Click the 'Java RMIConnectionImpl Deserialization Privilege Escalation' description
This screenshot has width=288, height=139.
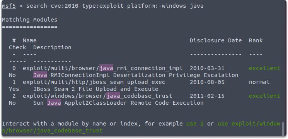click(x=136, y=75)
